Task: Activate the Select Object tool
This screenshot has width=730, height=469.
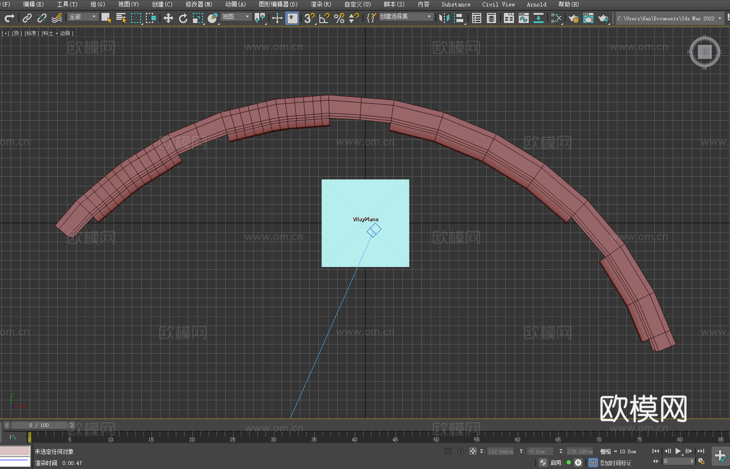Action: 106,18
